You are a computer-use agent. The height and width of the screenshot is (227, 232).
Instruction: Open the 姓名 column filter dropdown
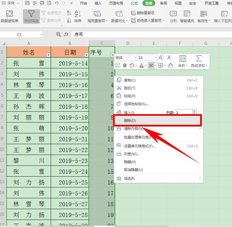[48, 55]
